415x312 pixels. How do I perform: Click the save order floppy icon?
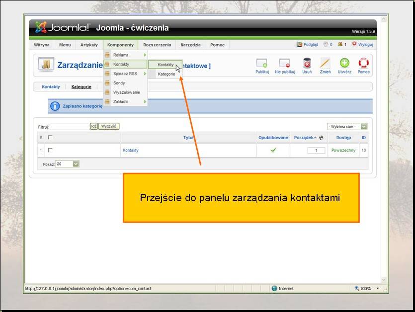pos(321,138)
